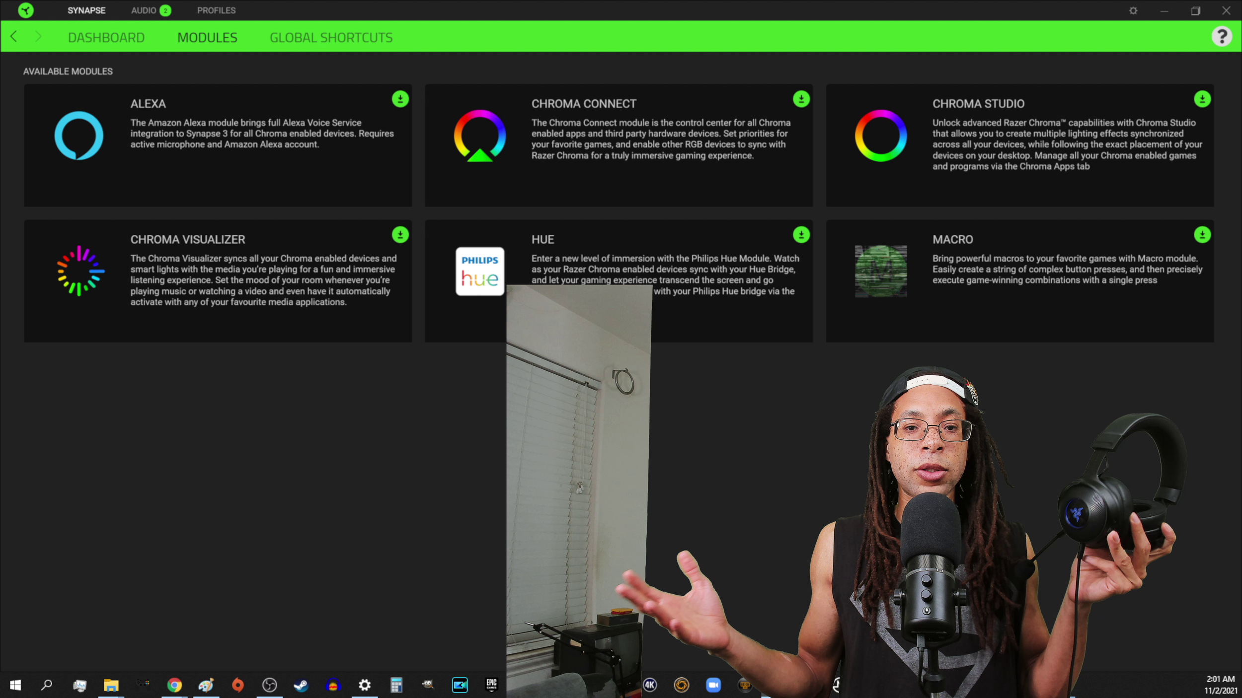This screenshot has width=1242, height=698.
Task: Click the Razer logo icon
Action: tap(26, 10)
